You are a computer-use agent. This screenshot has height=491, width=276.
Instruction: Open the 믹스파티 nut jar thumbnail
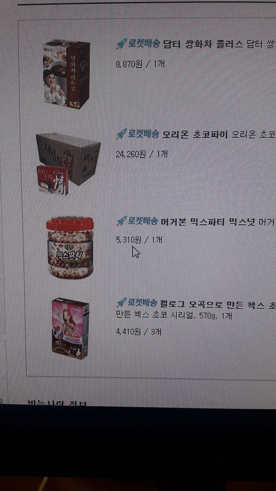pyautogui.click(x=70, y=248)
